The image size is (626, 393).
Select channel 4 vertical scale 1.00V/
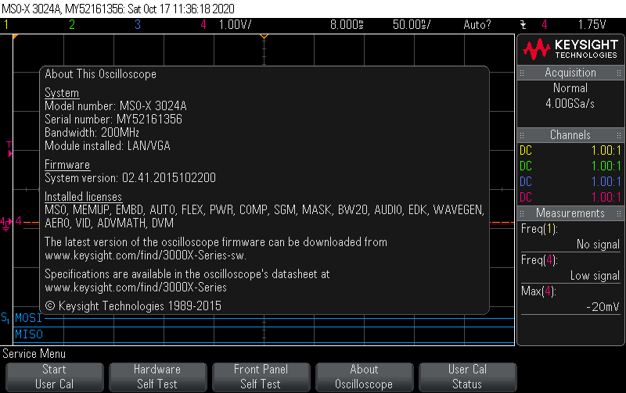pyautogui.click(x=236, y=25)
